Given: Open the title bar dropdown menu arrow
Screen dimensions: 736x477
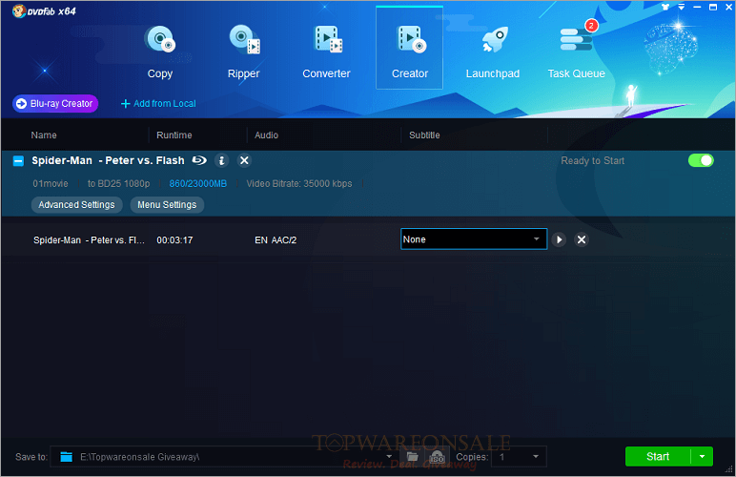Looking at the screenshot, I should click(681, 7).
